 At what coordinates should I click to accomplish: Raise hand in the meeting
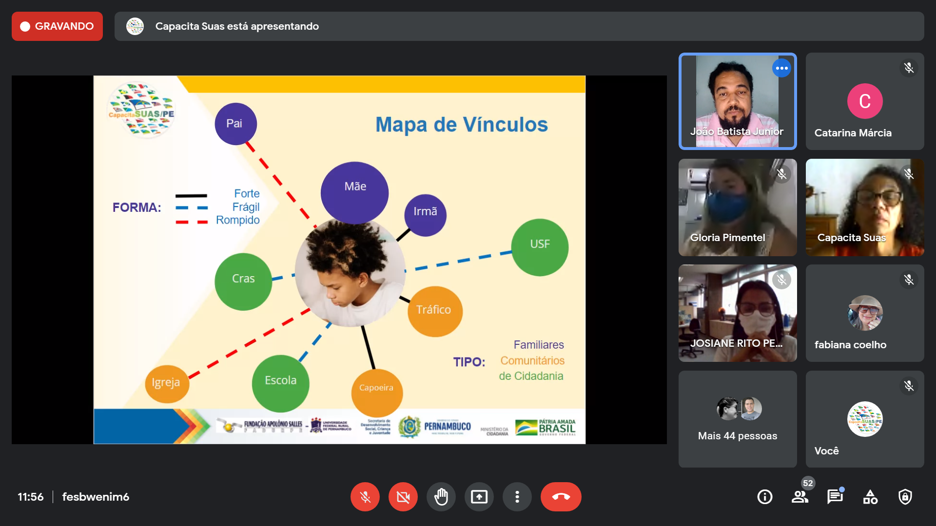(x=441, y=497)
